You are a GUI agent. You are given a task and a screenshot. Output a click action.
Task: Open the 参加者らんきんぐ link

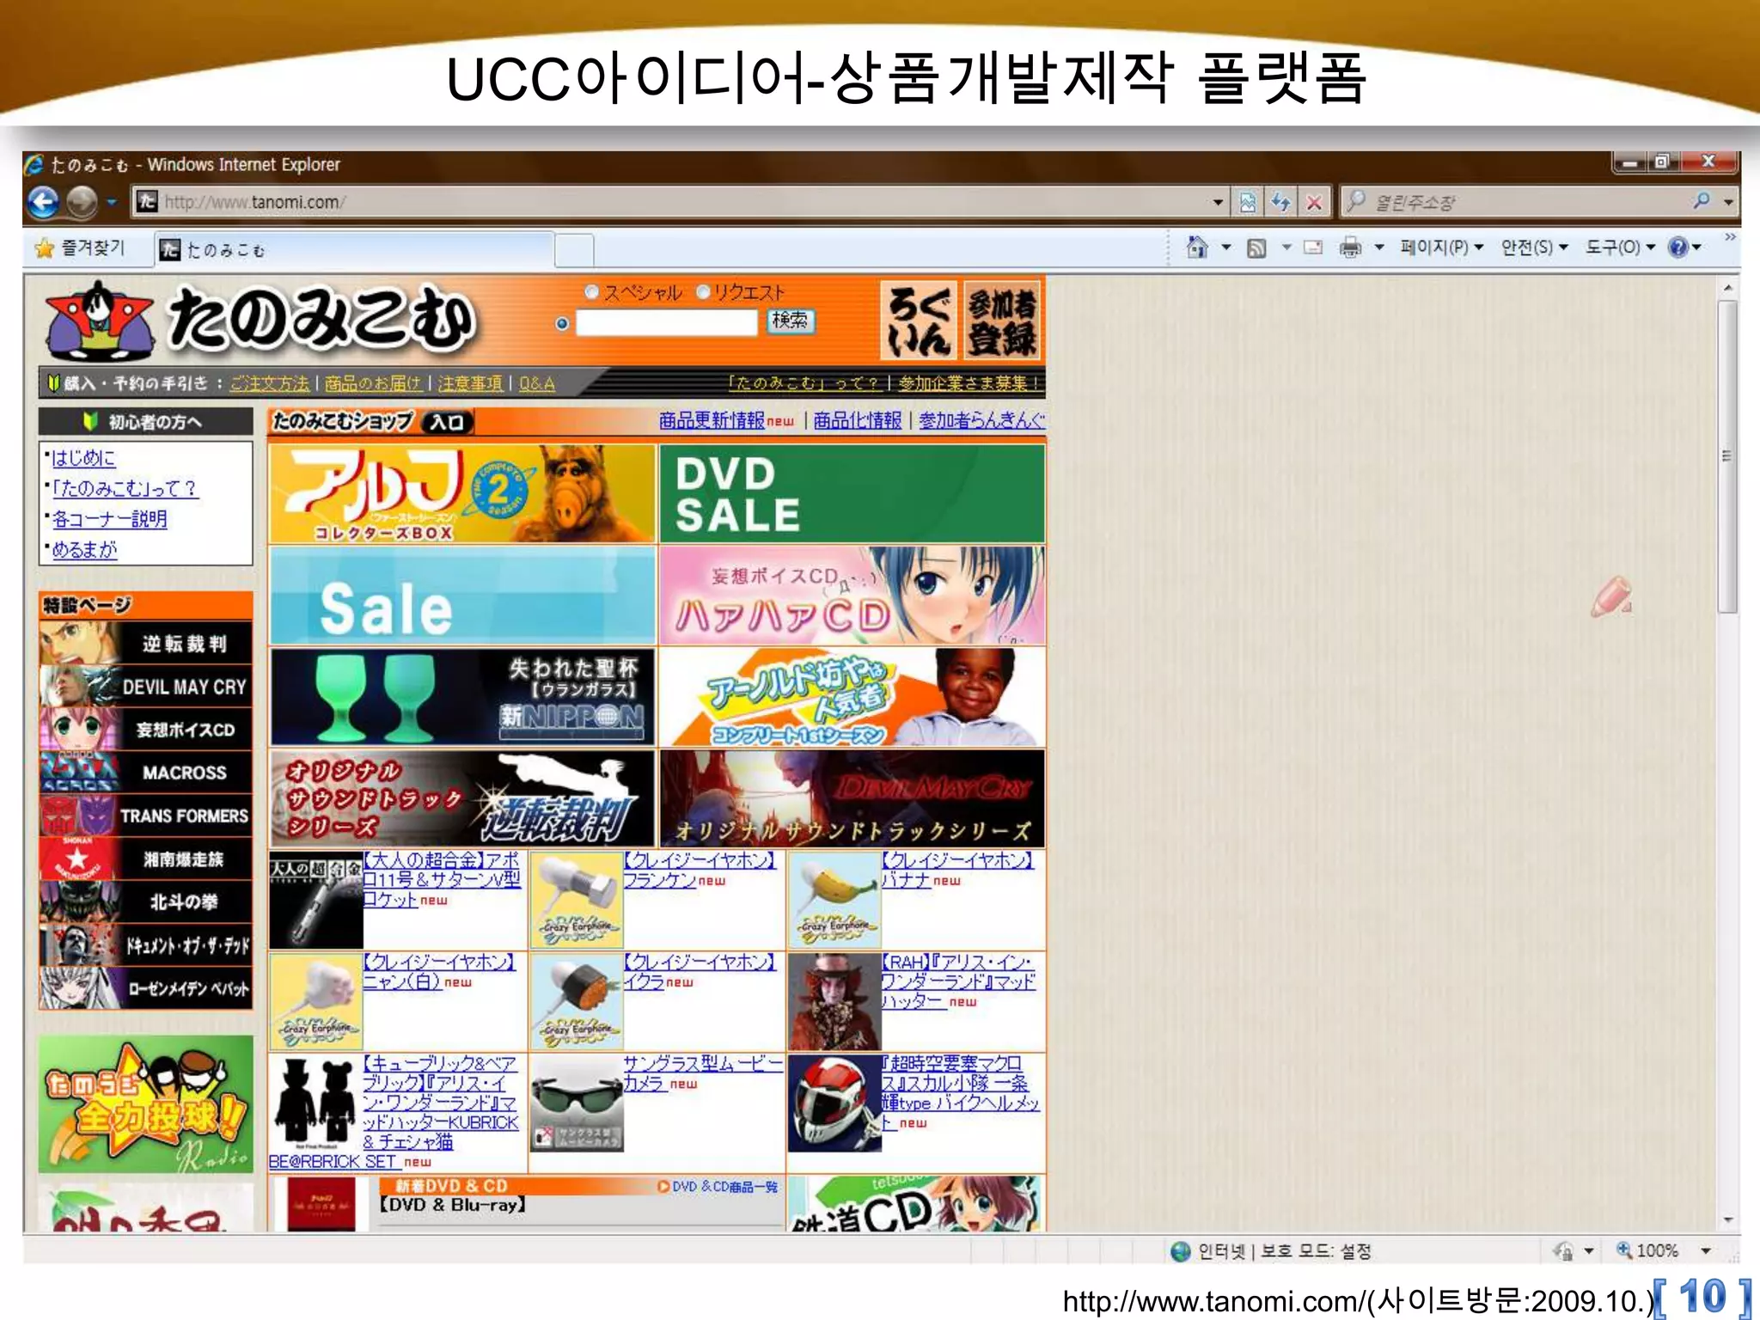[982, 420]
